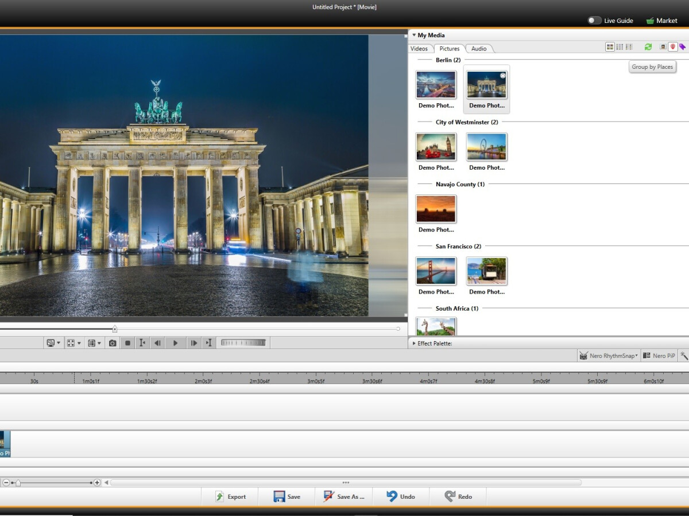Collapse the My Media panel
689x516 pixels.
click(x=414, y=35)
